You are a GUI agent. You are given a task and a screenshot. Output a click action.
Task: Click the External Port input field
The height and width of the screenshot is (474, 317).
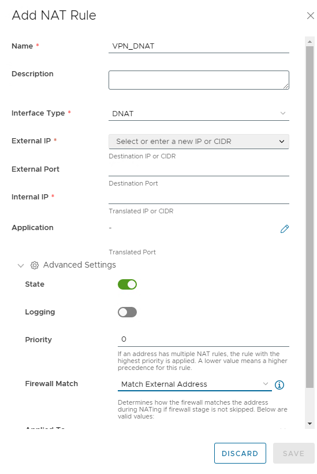point(199,169)
